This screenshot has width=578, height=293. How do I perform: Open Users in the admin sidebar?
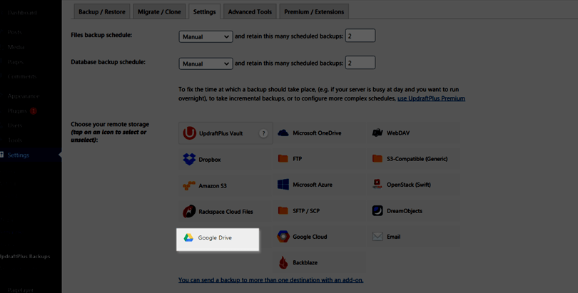click(15, 125)
